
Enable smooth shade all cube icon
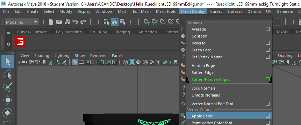(132, 62)
